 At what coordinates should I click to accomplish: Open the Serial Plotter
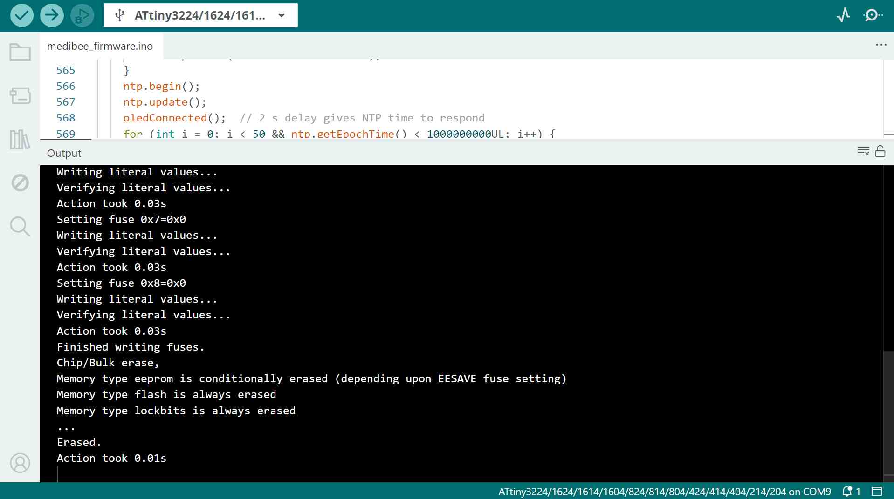pos(843,15)
